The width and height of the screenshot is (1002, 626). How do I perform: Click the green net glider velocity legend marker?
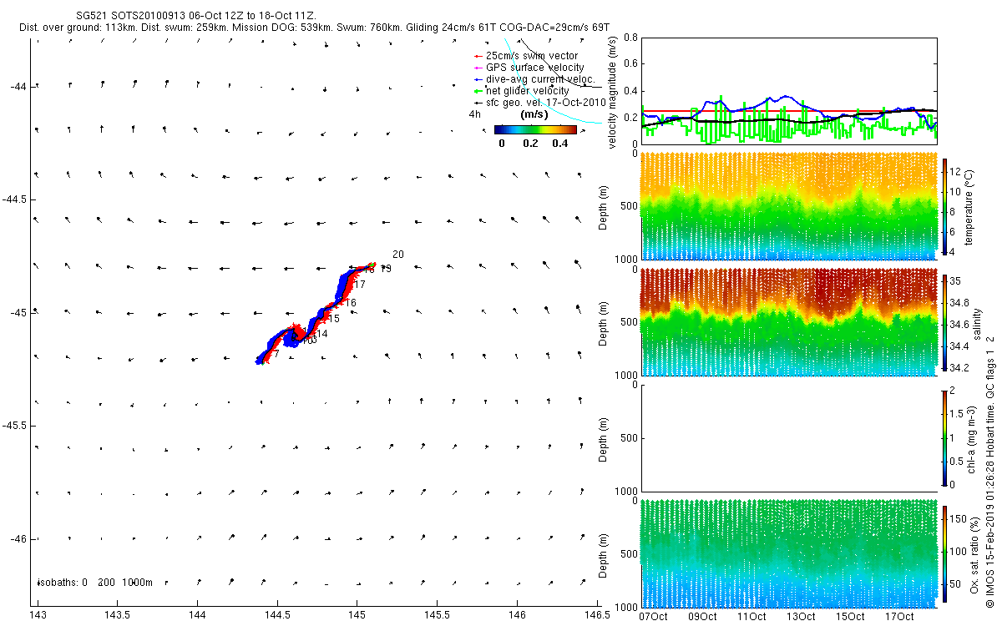click(x=477, y=91)
